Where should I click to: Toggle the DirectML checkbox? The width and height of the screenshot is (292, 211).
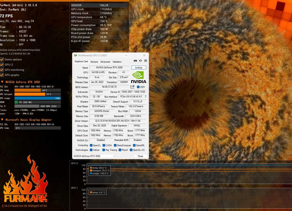pos(134,145)
